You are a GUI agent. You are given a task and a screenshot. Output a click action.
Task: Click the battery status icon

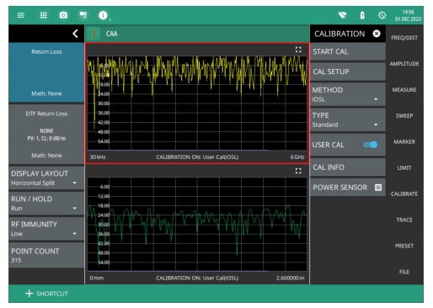click(x=362, y=15)
